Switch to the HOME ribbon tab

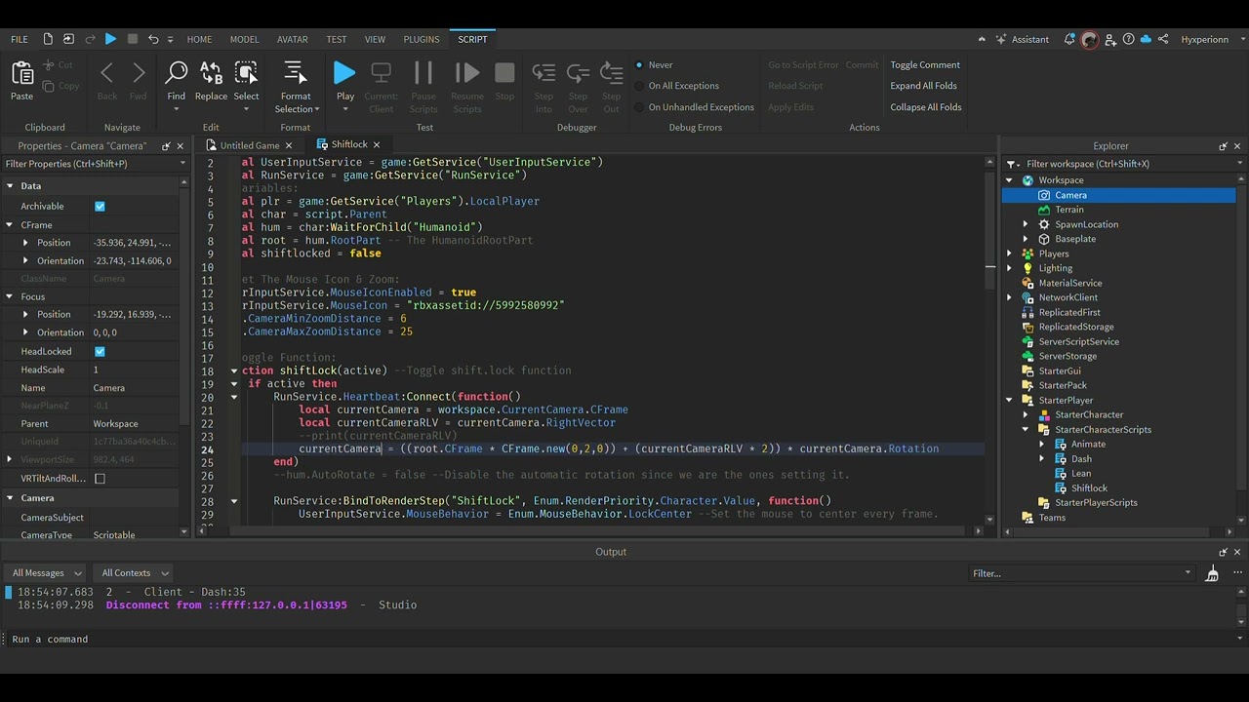(x=199, y=39)
